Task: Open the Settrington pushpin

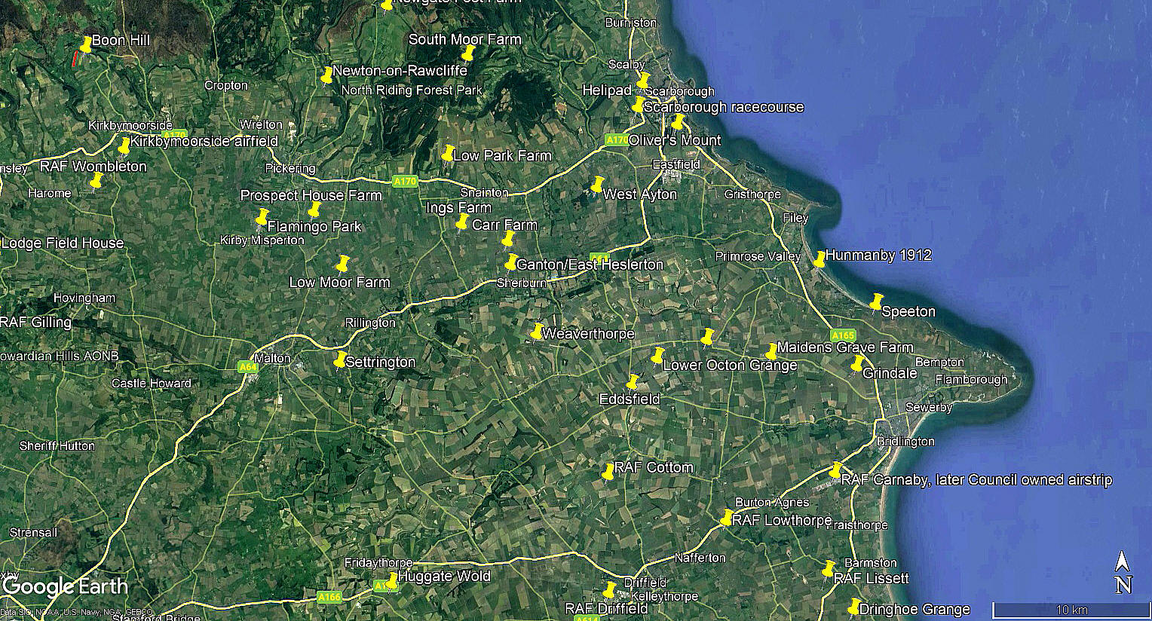Action: 340,359
